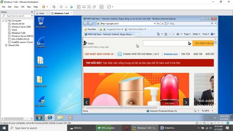Open the IE search provider dropdown

tap(215, 23)
